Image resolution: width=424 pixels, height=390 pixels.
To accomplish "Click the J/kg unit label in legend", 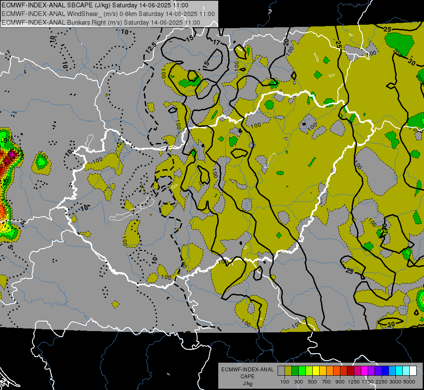I will tap(247, 383).
